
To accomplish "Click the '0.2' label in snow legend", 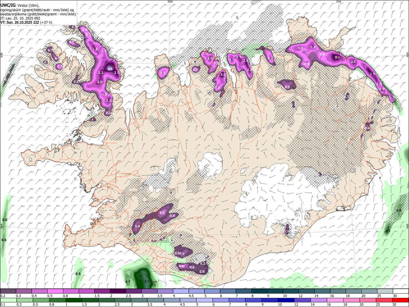I will tap(3, 296).
